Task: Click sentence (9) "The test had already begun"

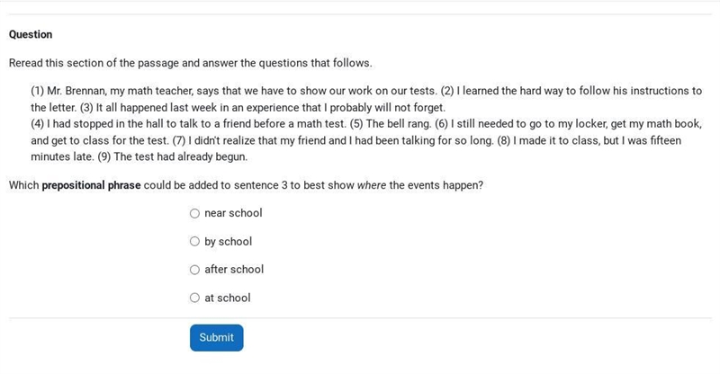Action: click(173, 157)
